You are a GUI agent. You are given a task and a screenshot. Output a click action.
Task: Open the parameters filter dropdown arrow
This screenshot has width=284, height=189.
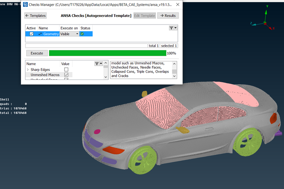(101, 63)
